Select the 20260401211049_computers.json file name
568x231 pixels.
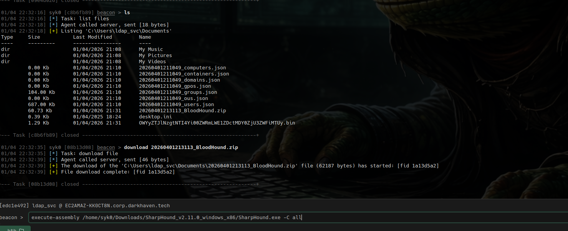[x=182, y=68]
